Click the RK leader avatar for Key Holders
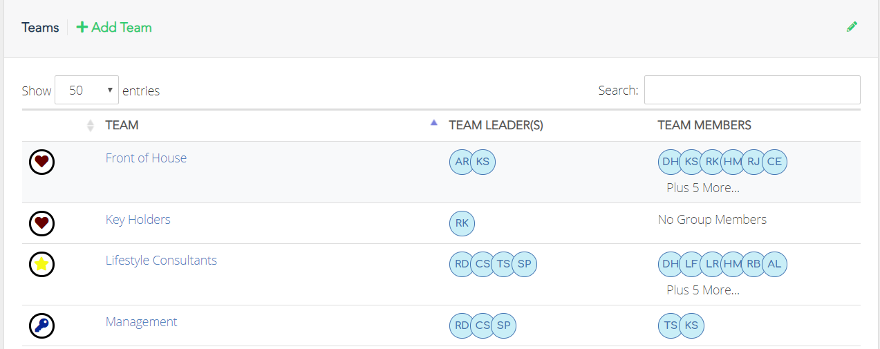 click(462, 223)
